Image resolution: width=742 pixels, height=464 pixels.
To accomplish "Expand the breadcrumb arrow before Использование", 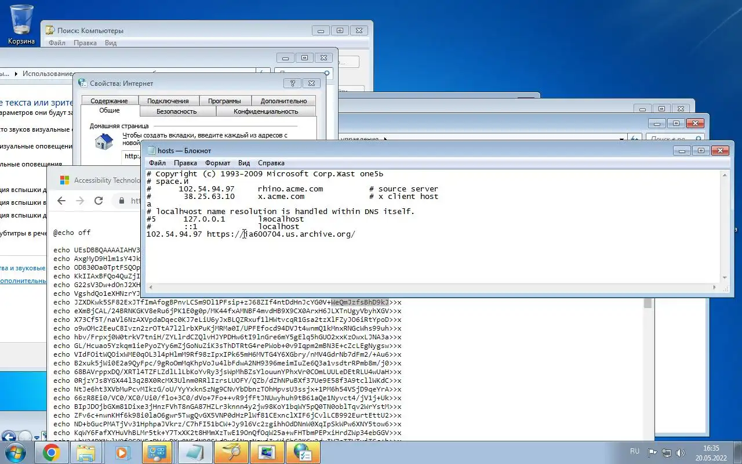I will tap(17, 74).
